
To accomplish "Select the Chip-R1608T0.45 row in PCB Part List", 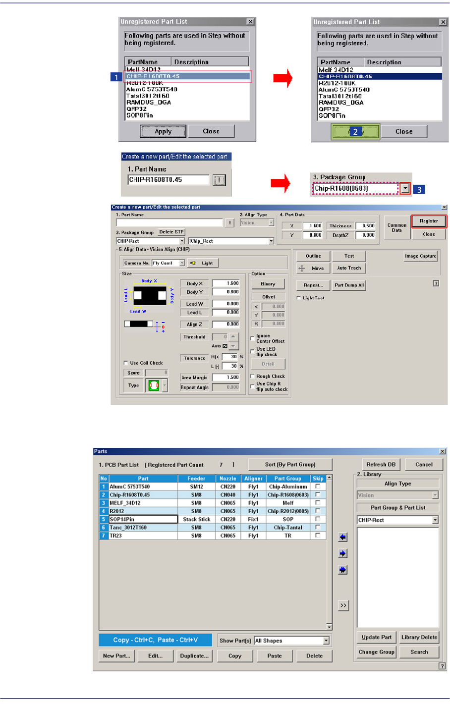I will [213, 495].
